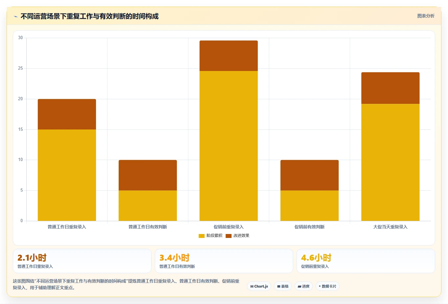Click the x-axis label 普通工作日重复录入
The height and width of the screenshot is (304, 448).
pyautogui.click(x=67, y=227)
